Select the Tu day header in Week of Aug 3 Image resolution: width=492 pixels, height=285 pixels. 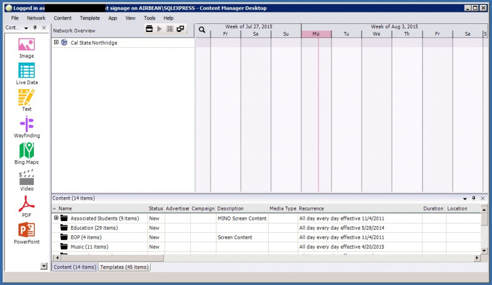click(x=346, y=34)
